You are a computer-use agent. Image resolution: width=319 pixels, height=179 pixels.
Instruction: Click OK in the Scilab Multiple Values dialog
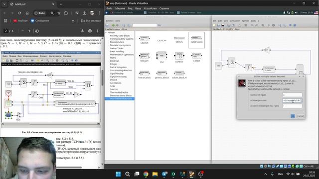point(293,116)
